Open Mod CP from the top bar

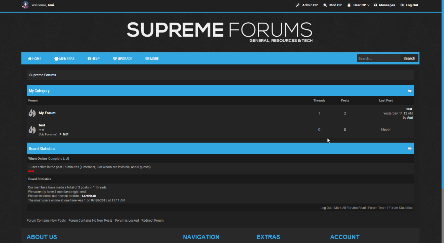pos(332,5)
